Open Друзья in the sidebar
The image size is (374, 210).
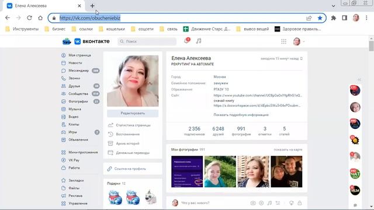click(74, 86)
